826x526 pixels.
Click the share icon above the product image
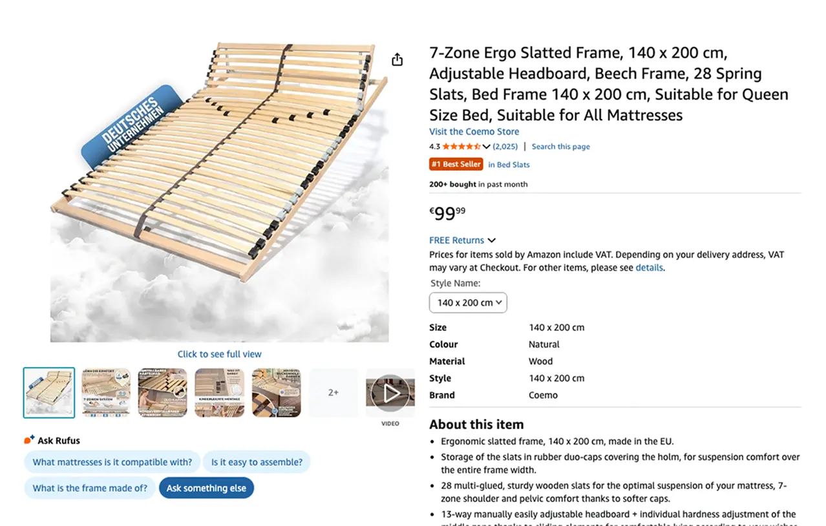[x=397, y=59]
